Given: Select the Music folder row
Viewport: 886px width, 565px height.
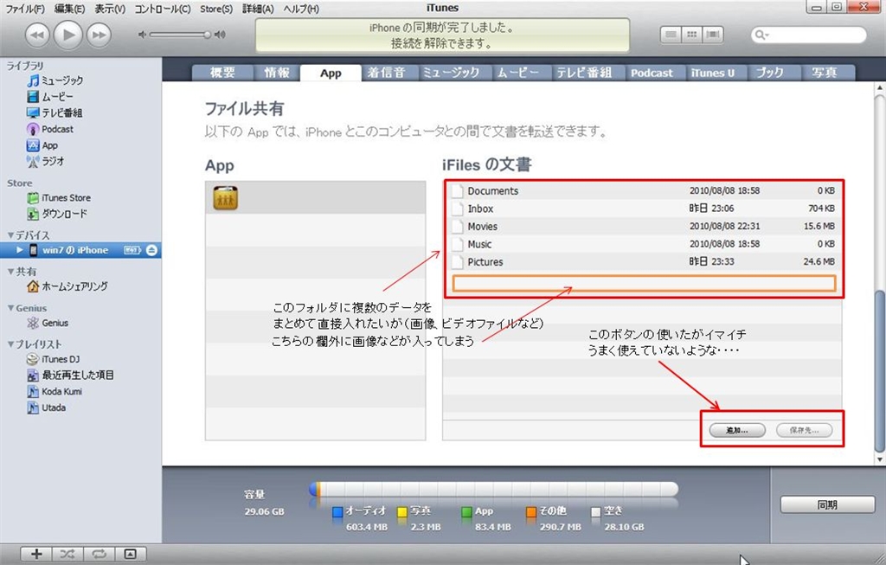Looking at the screenshot, I should (643, 244).
